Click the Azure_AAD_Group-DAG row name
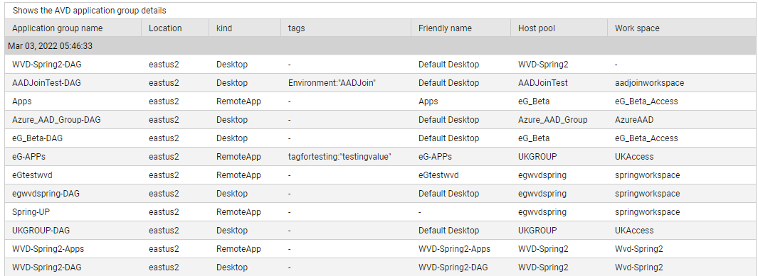Screen dimensions: 758x276 point(56,119)
